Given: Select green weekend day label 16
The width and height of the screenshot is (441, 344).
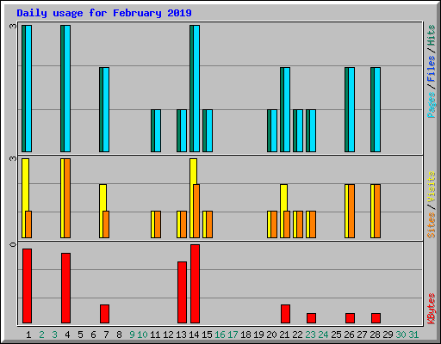Looking at the screenshot, I should pos(220,335).
